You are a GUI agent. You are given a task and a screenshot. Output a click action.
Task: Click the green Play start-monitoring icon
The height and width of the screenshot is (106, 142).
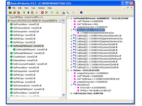coord(24,13)
